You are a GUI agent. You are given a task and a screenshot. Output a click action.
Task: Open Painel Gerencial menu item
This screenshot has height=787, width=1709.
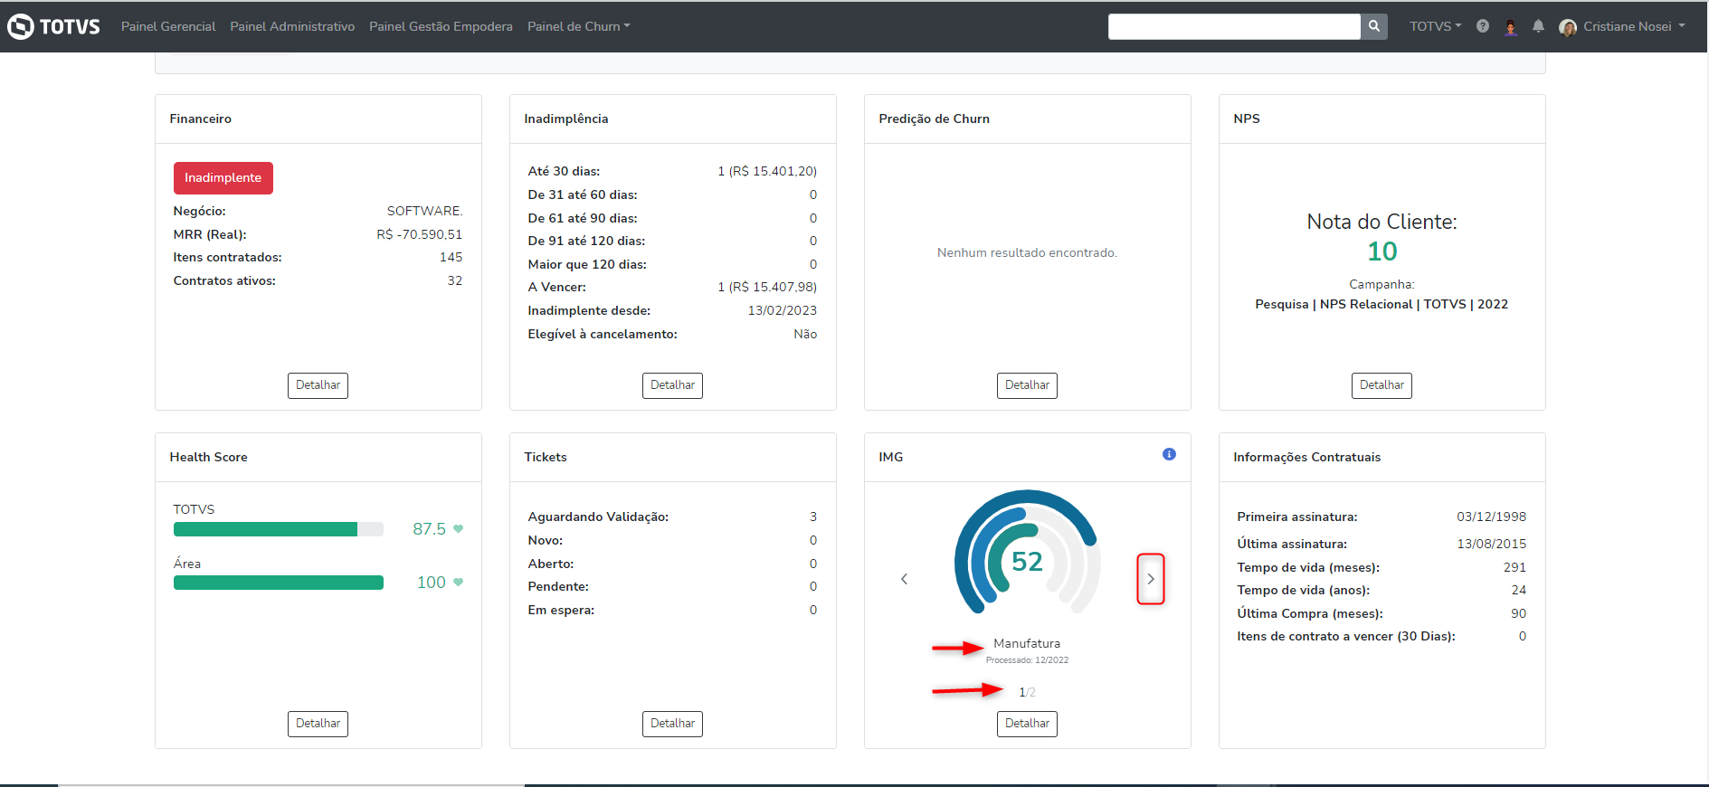[168, 26]
